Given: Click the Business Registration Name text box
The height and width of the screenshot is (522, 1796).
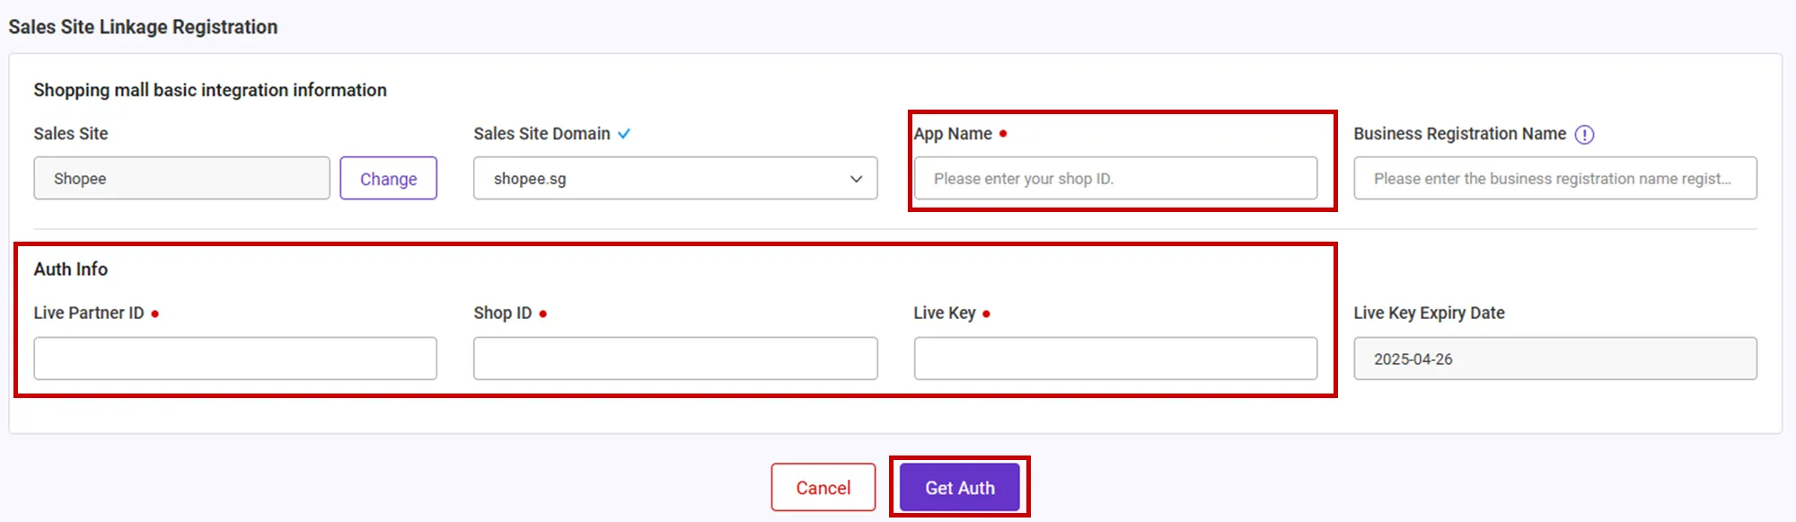Looking at the screenshot, I should 1554,179.
